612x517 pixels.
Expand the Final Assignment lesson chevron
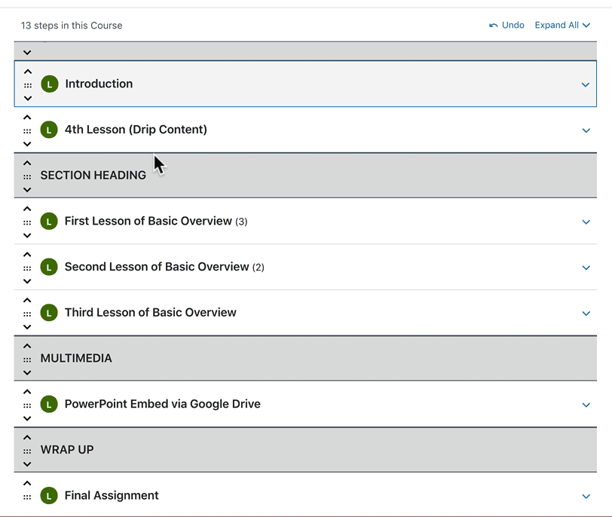586,496
